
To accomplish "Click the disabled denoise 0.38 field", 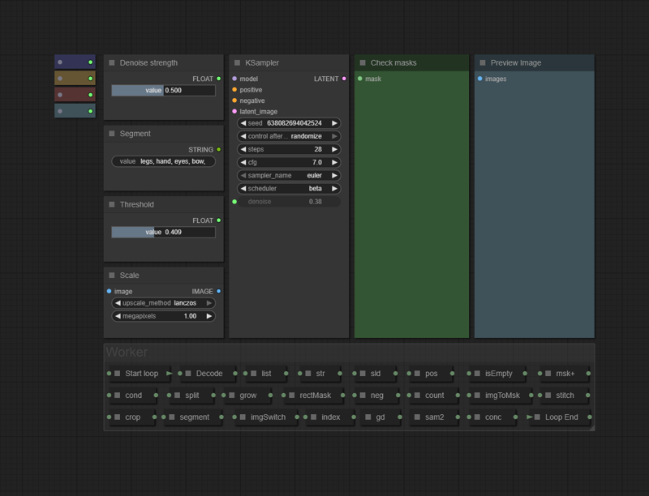I will 289,202.
